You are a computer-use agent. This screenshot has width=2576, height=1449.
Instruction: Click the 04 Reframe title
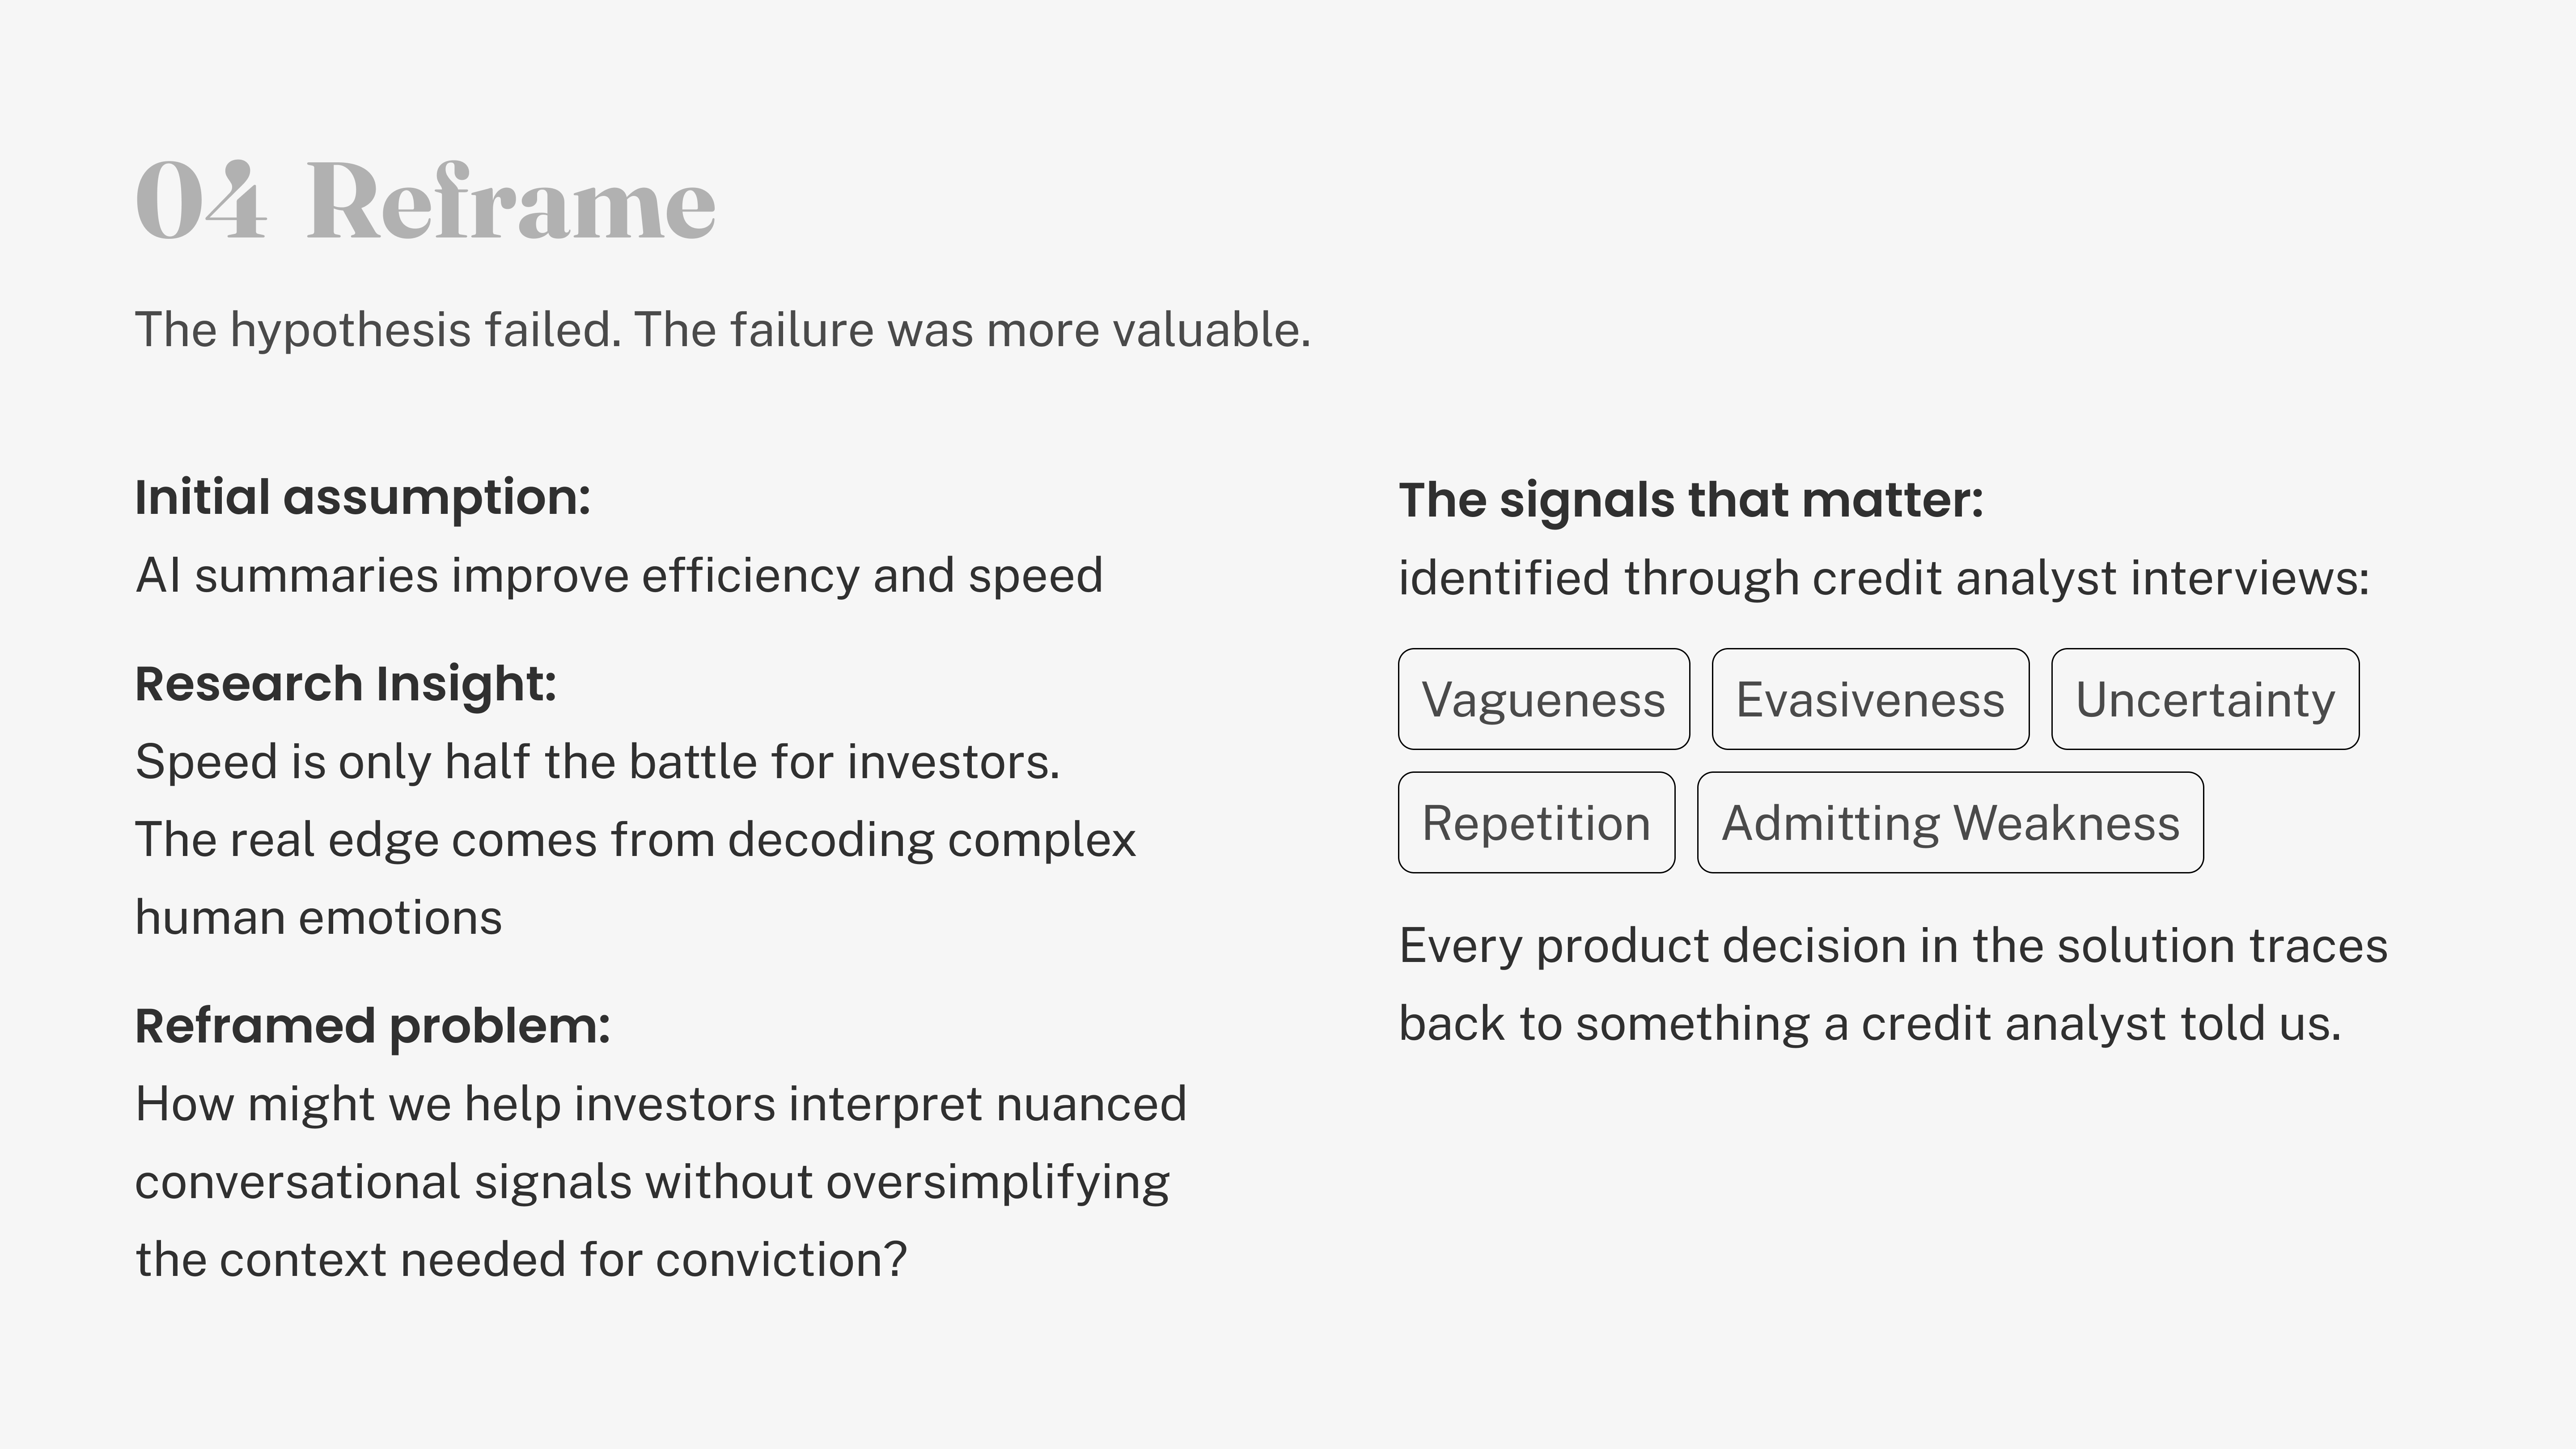(426, 201)
